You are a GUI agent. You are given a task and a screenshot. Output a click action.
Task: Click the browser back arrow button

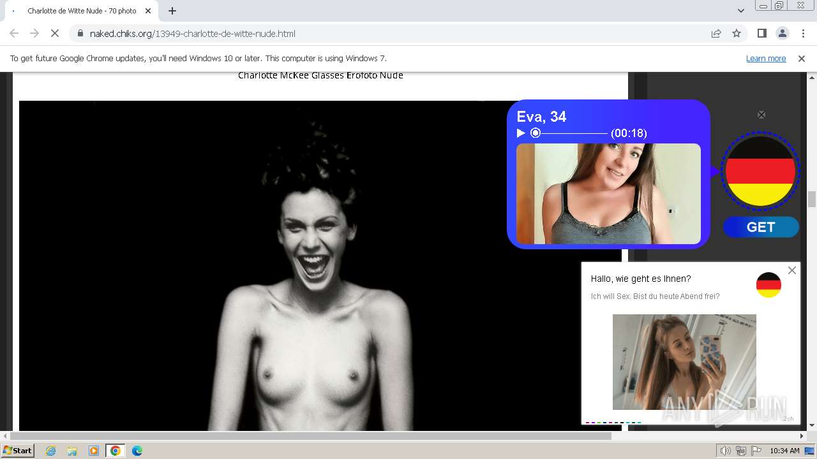(14, 33)
